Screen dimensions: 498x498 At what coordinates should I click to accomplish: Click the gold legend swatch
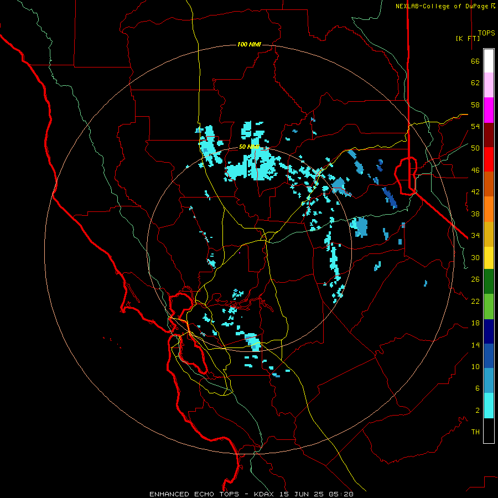489,234
